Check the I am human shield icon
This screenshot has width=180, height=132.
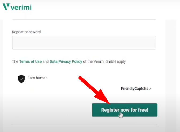[x=21, y=79]
